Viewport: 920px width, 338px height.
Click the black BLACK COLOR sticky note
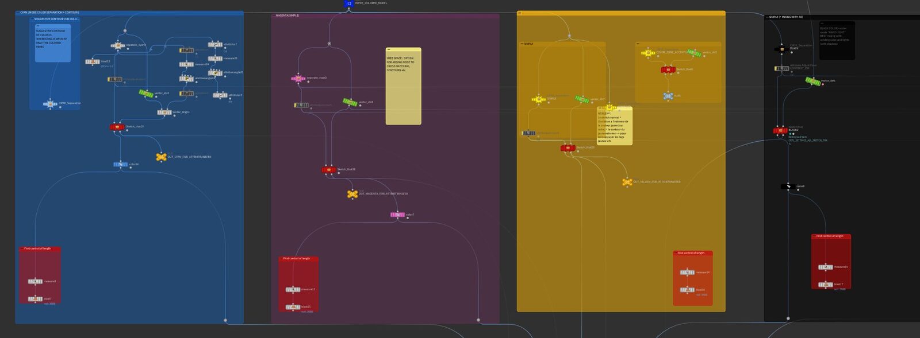[x=837, y=40]
